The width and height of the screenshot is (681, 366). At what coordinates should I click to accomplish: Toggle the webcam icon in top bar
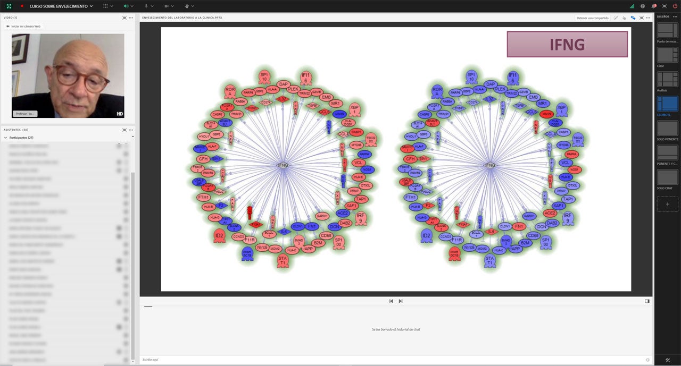pyautogui.click(x=167, y=6)
